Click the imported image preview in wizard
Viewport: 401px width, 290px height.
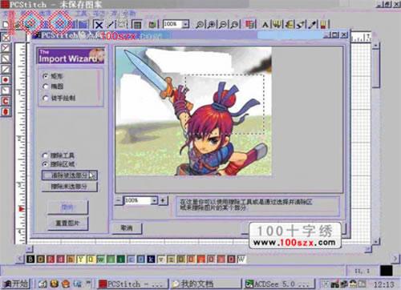(x=193, y=111)
